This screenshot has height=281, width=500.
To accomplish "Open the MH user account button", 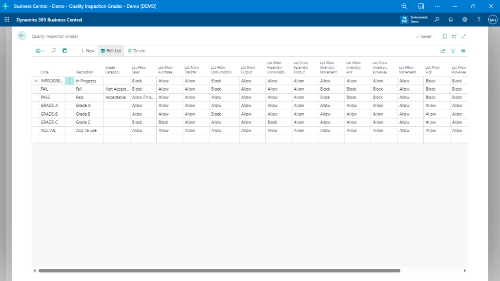I will (x=493, y=20).
